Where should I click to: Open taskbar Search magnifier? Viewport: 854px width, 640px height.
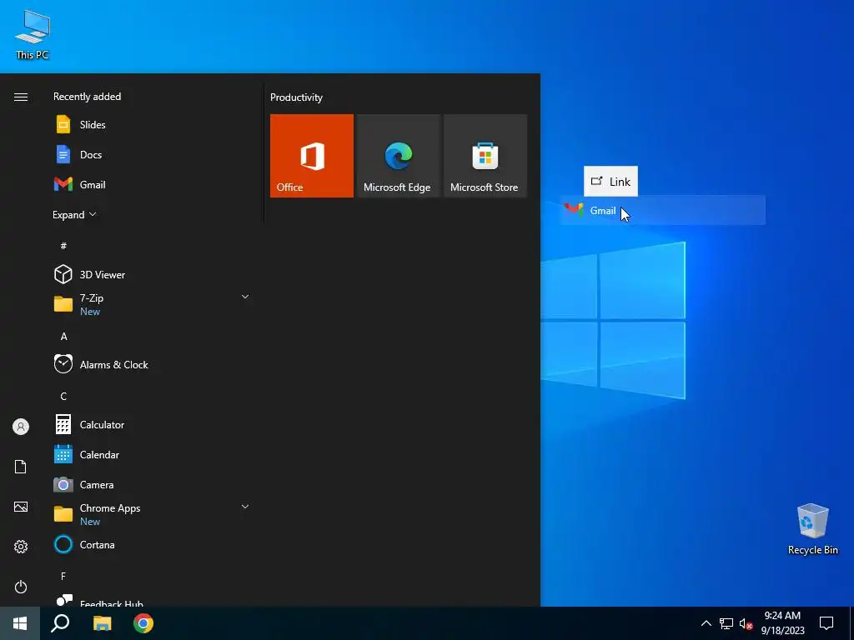click(x=60, y=623)
